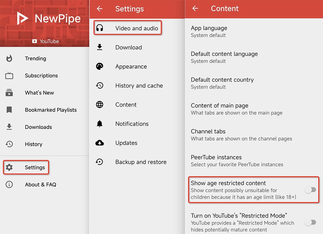Click the Settings screen title
This screenshot has width=323, height=234.
130,9
